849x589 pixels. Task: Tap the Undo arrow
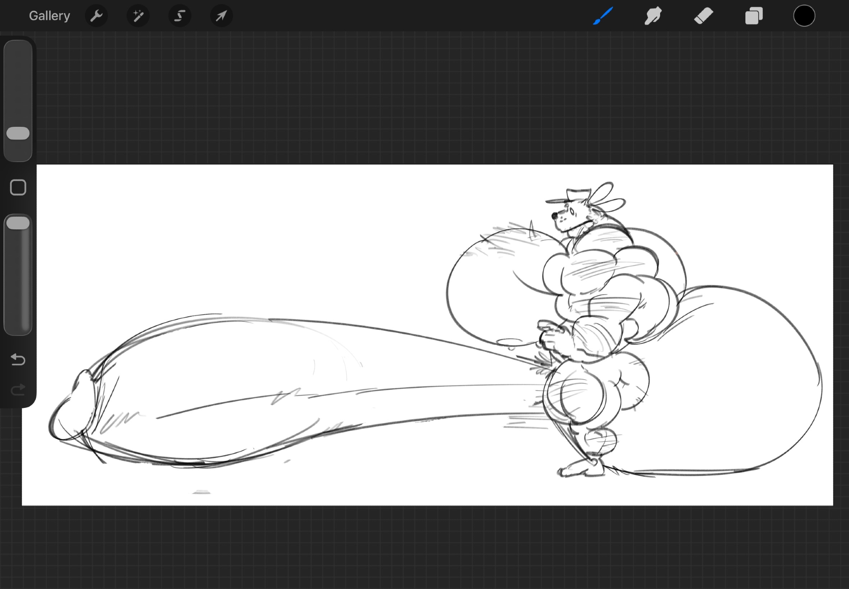coord(18,360)
